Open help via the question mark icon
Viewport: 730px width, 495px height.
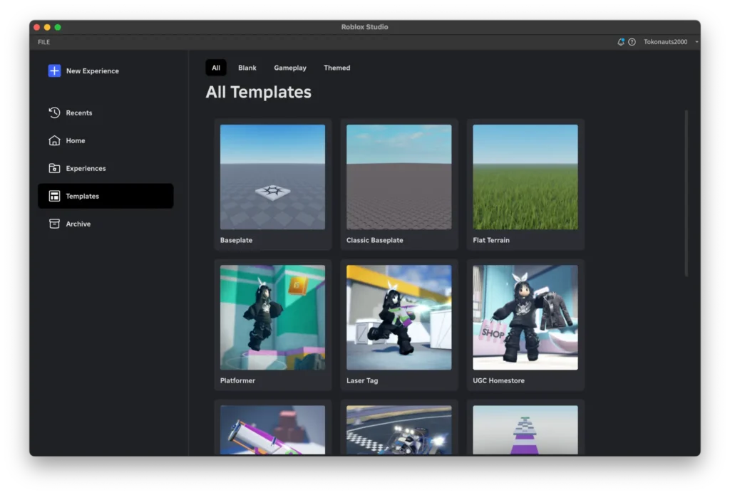point(632,42)
